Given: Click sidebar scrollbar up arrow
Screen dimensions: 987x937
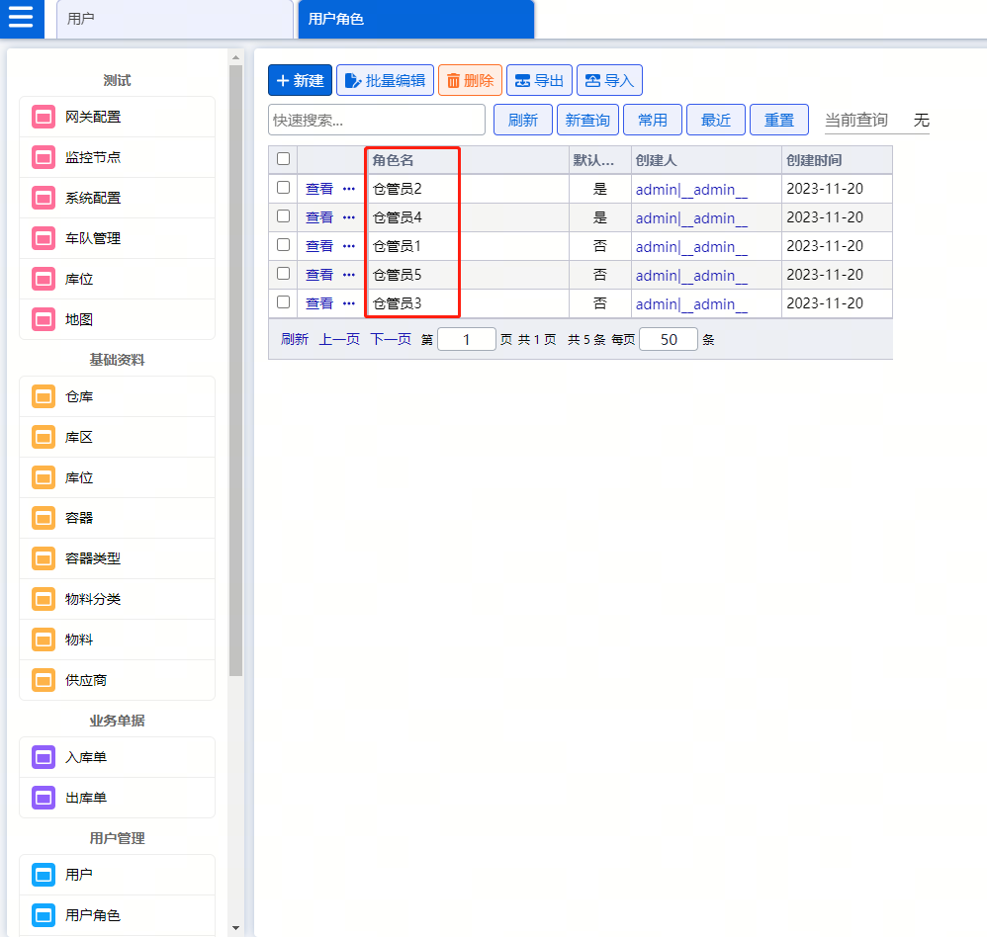Looking at the screenshot, I should pyautogui.click(x=235, y=57).
